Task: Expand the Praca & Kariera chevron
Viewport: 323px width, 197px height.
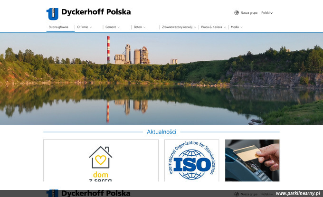Action: (x=225, y=27)
